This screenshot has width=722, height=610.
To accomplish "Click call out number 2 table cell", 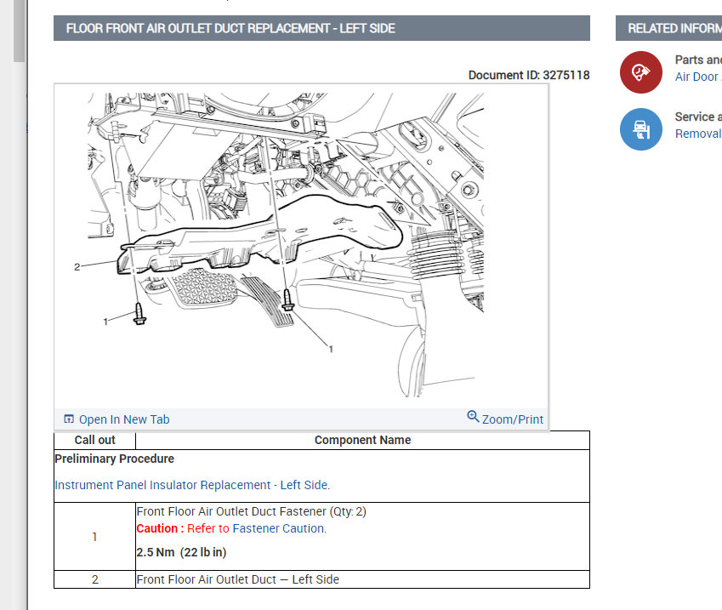I will pyautogui.click(x=95, y=579).
